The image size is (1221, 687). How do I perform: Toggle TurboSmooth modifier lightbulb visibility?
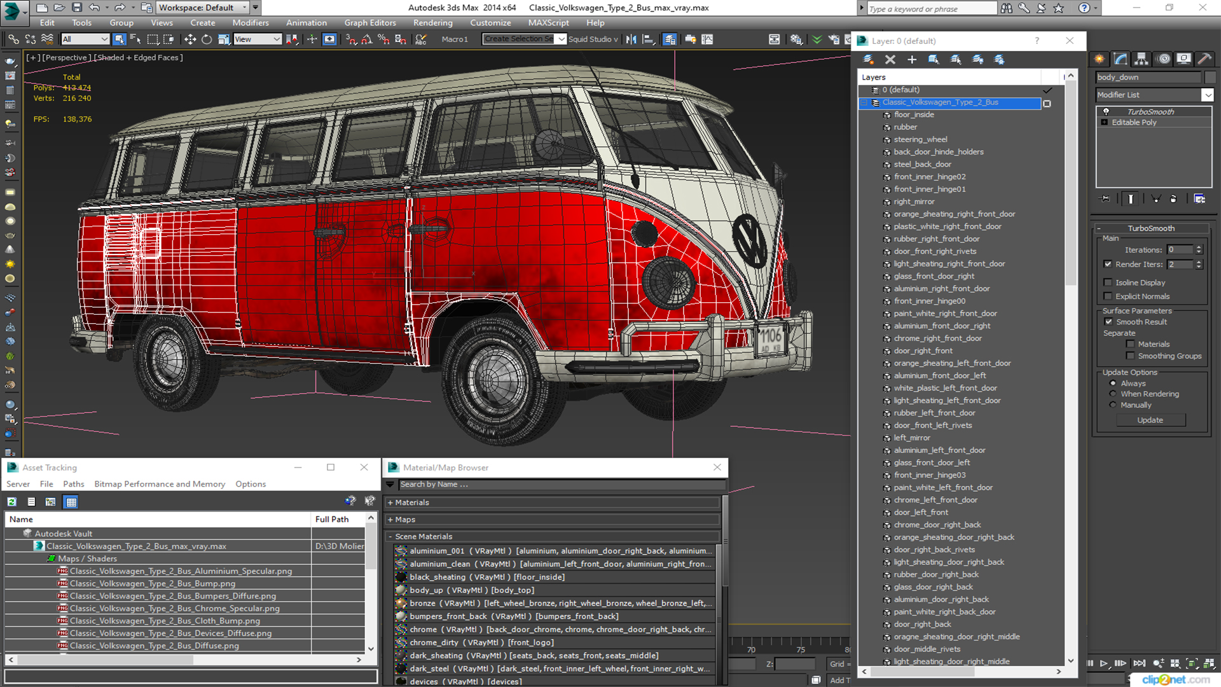pos(1106,111)
